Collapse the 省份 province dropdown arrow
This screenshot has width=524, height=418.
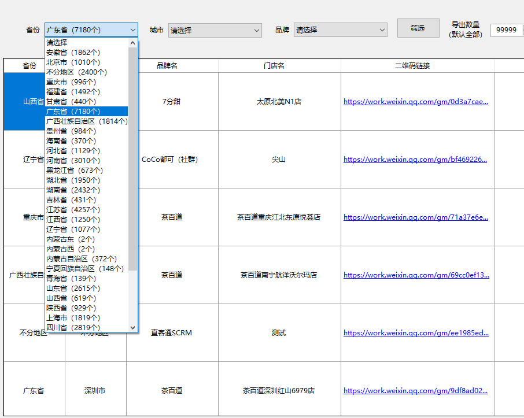click(x=132, y=30)
